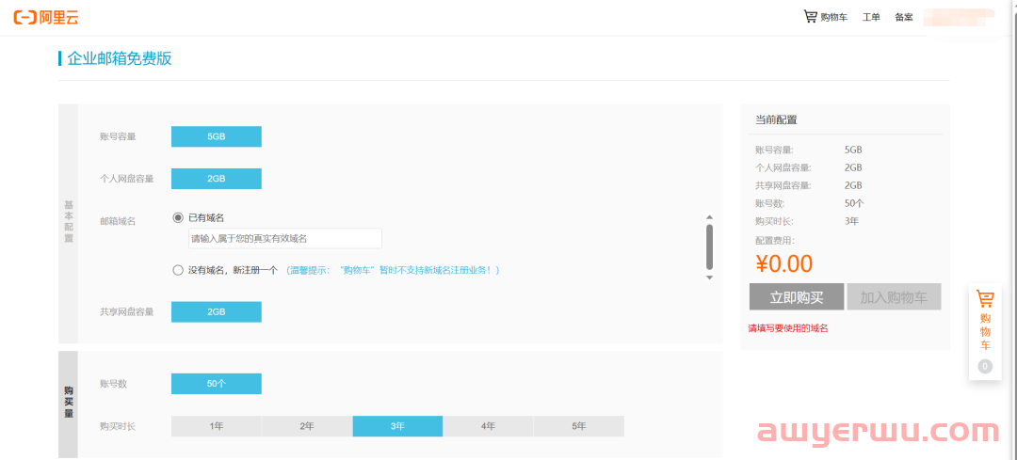Select register a new domain radio option
This screenshot has width=1017, height=460.
click(x=178, y=270)
